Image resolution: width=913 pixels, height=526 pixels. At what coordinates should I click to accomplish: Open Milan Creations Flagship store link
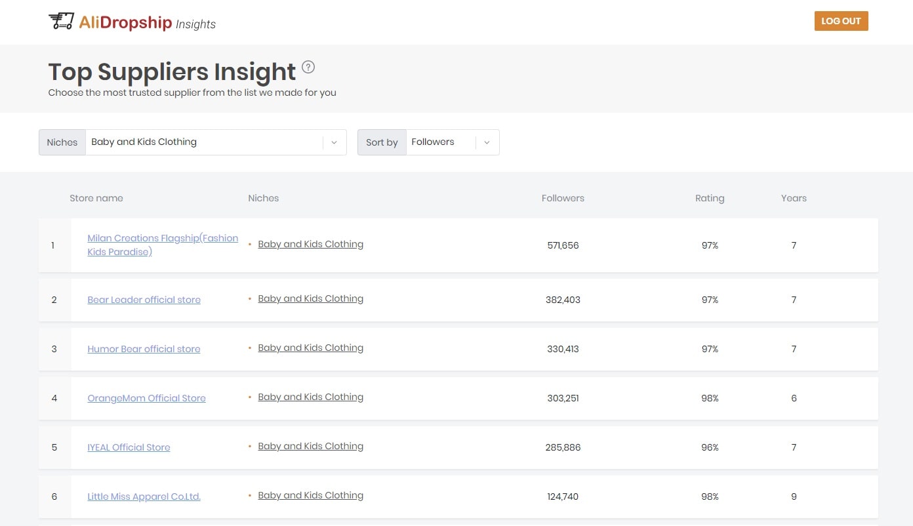[x=163, y=245]
